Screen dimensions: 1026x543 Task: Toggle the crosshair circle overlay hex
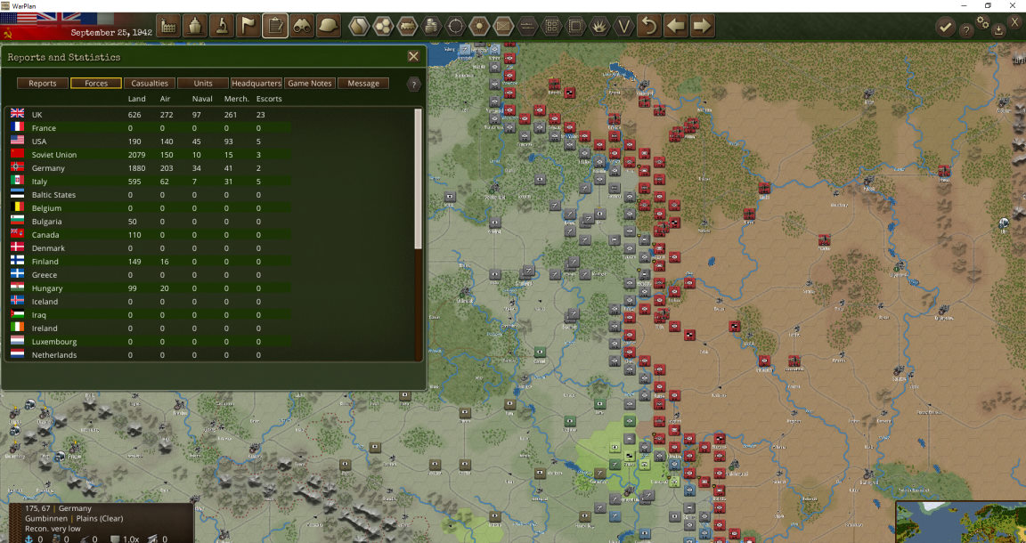coord(455,26)
